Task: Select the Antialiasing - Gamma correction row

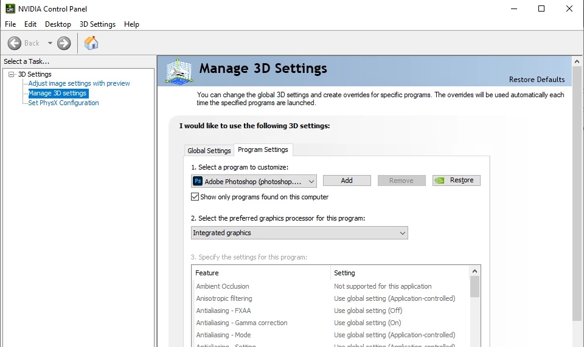Action: [331, 323]
